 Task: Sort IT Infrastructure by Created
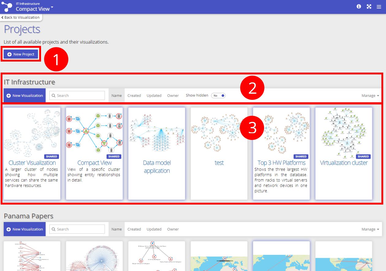134,96
